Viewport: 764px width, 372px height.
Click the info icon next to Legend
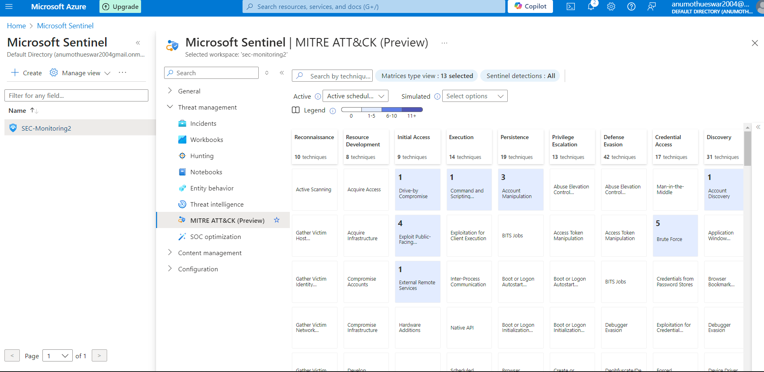(333, 111)
